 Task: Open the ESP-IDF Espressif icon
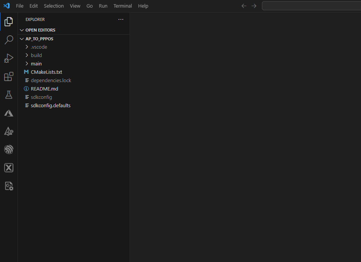pos(9,149)
